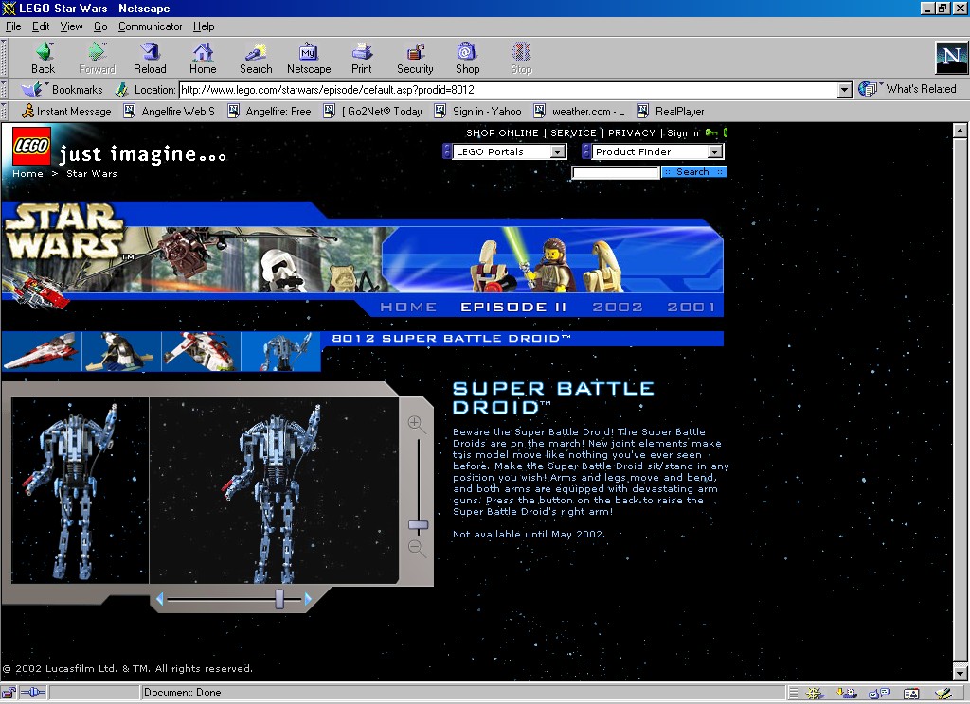Open the Help menu
The width and height of the screenshot is (970, 704).
coord(204,26)
